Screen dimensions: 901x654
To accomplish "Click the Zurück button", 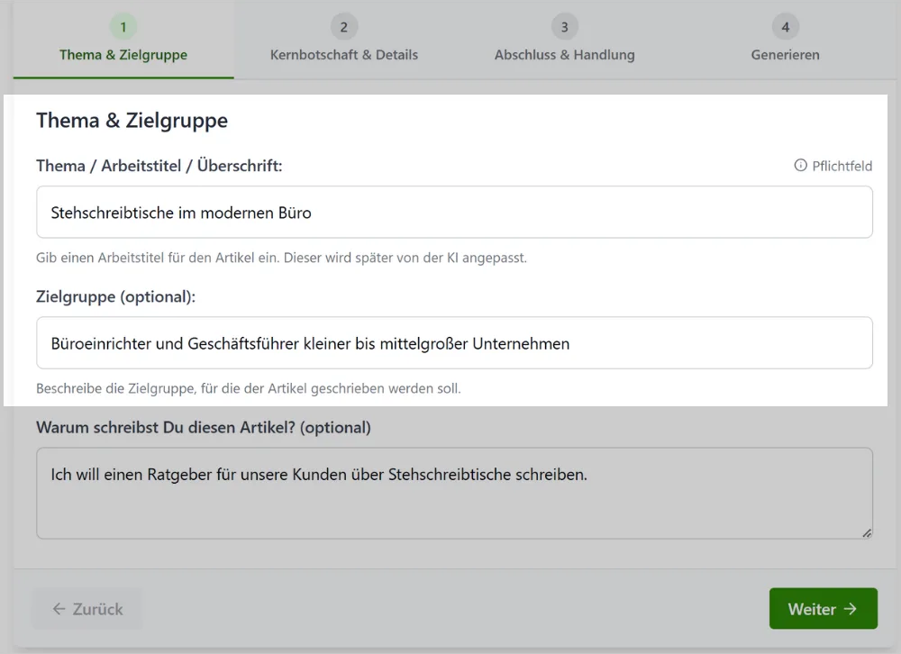I will pos(87,609).
